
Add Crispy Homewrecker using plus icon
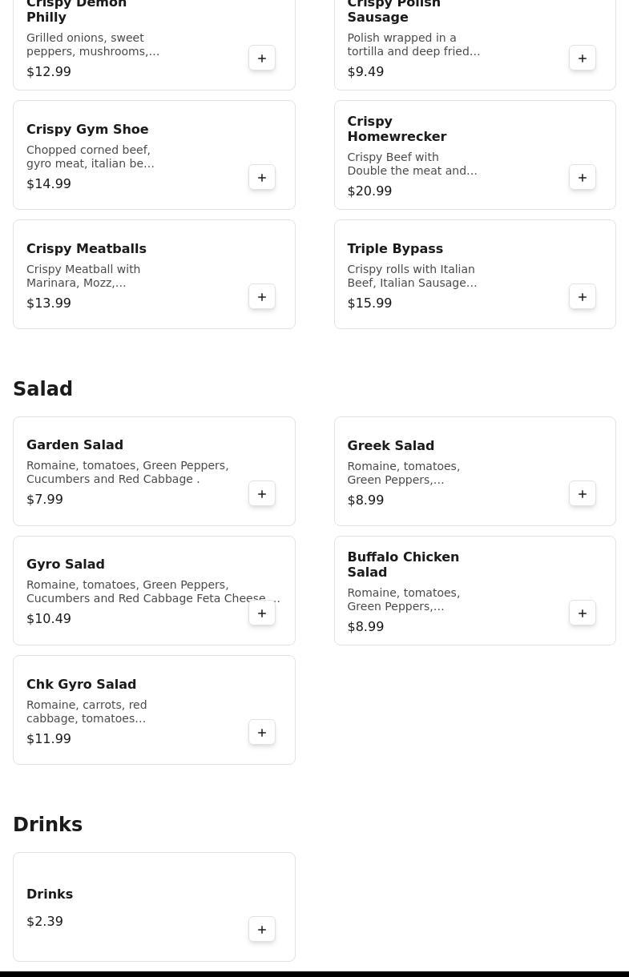click(x=583, y=178)
